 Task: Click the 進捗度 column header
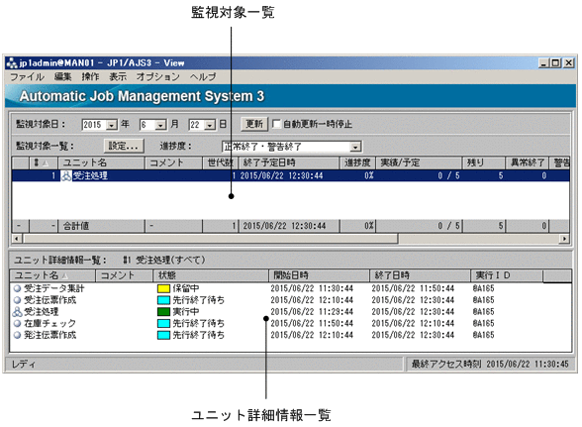358,162
